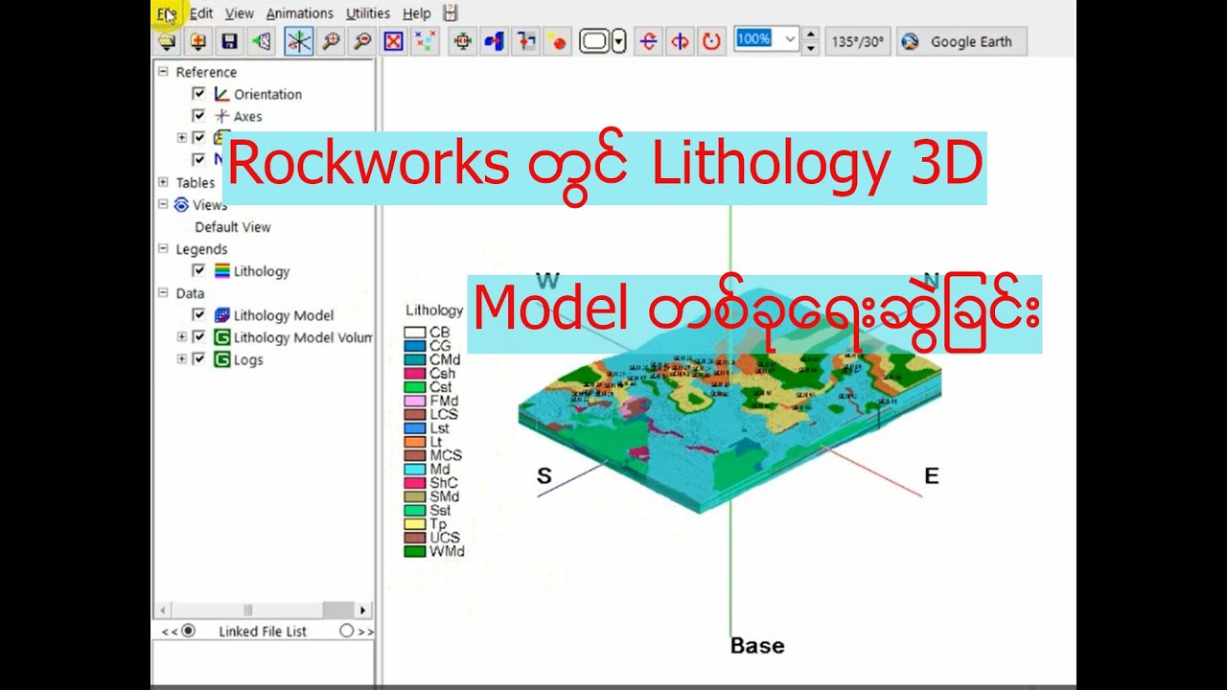This screenshot has width=1227, height=690.
Task: Open the Animations menu
Action: click(300, 13)
